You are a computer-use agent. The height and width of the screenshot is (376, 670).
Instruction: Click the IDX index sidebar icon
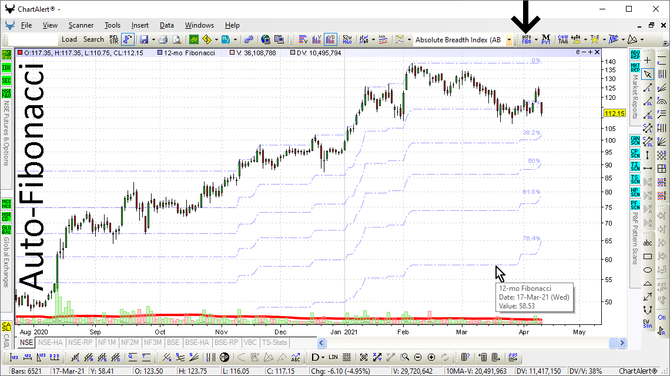coord(6,68)
